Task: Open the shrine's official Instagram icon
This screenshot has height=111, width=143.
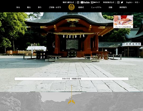Action: coord(78,2)
